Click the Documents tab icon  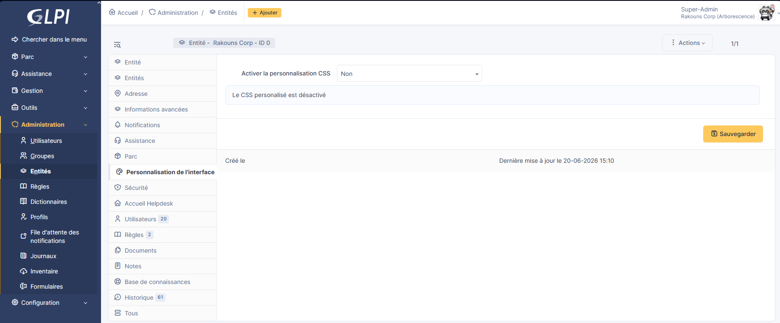pos(118,250)
